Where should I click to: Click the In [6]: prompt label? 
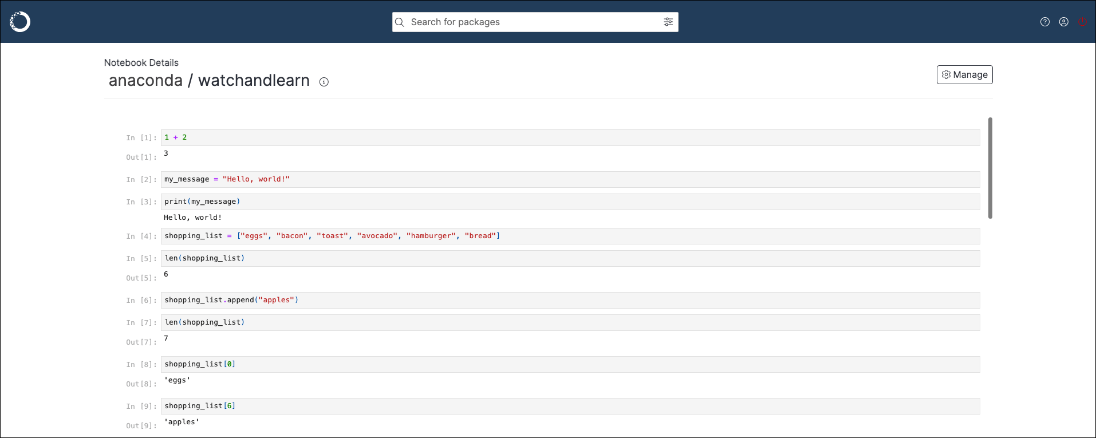(141, 301)
